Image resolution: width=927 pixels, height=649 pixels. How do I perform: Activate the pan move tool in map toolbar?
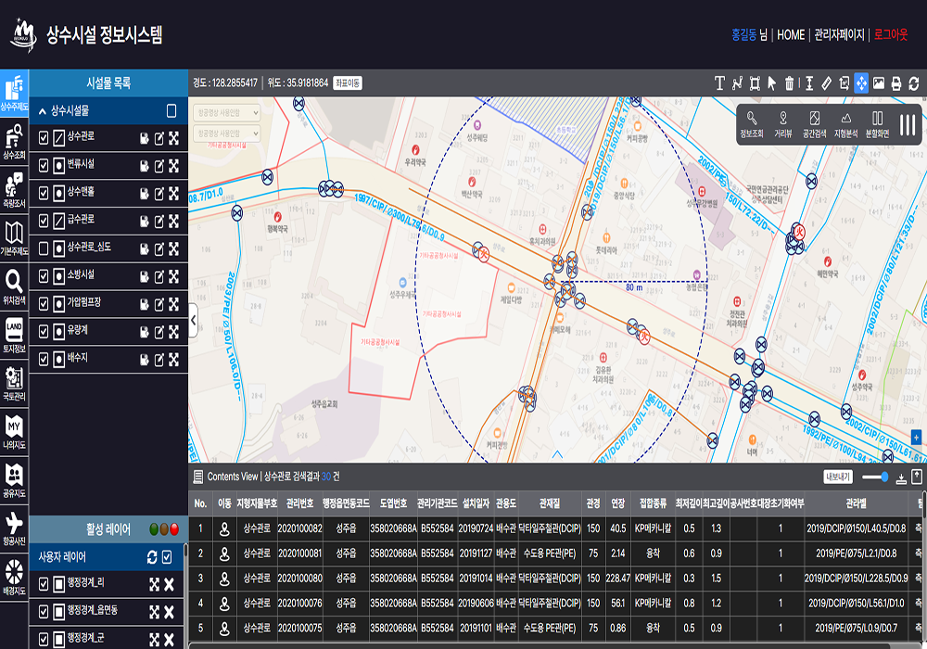coord(861,83)
